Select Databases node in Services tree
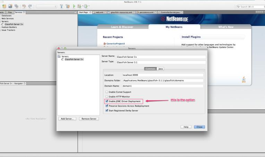 [7, 16]
